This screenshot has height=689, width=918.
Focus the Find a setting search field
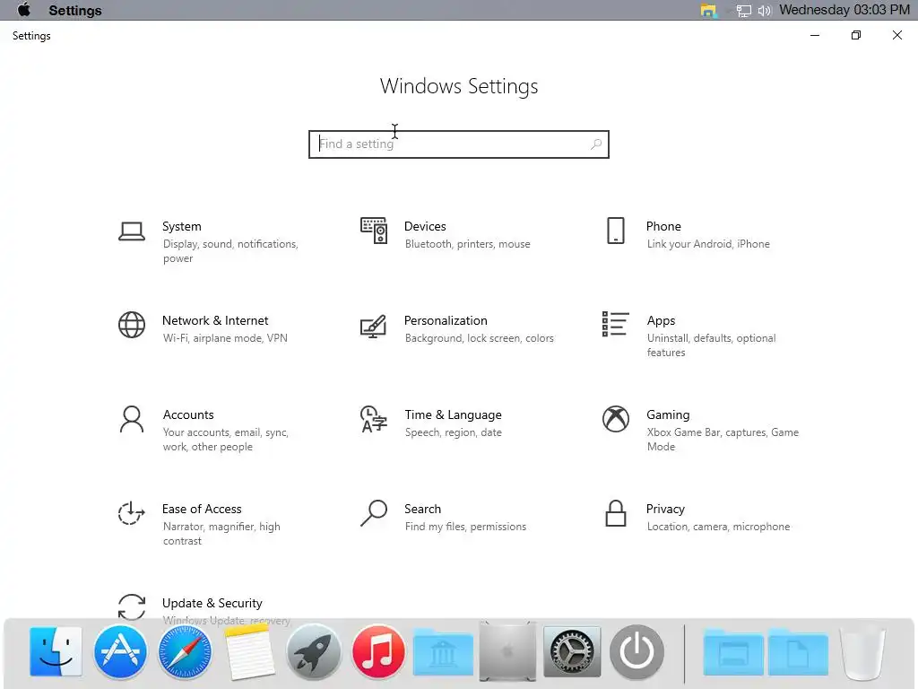tap(459, 144)
